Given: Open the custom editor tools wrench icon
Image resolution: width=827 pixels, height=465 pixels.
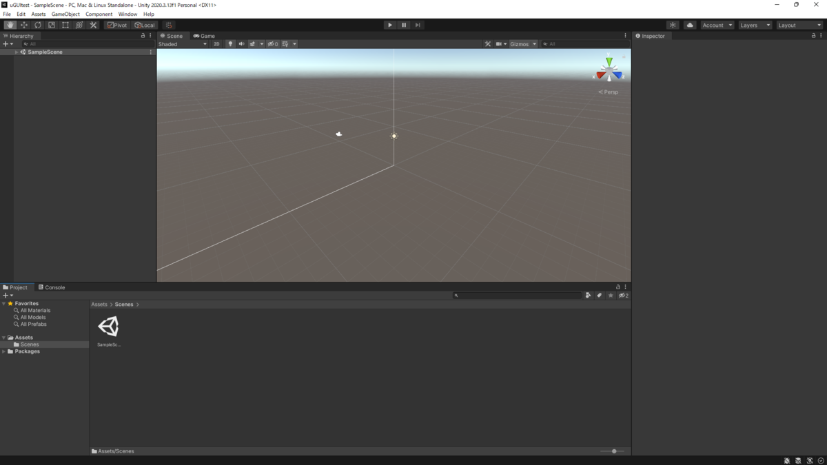Looking at the screenshot, I should point(93,25).
